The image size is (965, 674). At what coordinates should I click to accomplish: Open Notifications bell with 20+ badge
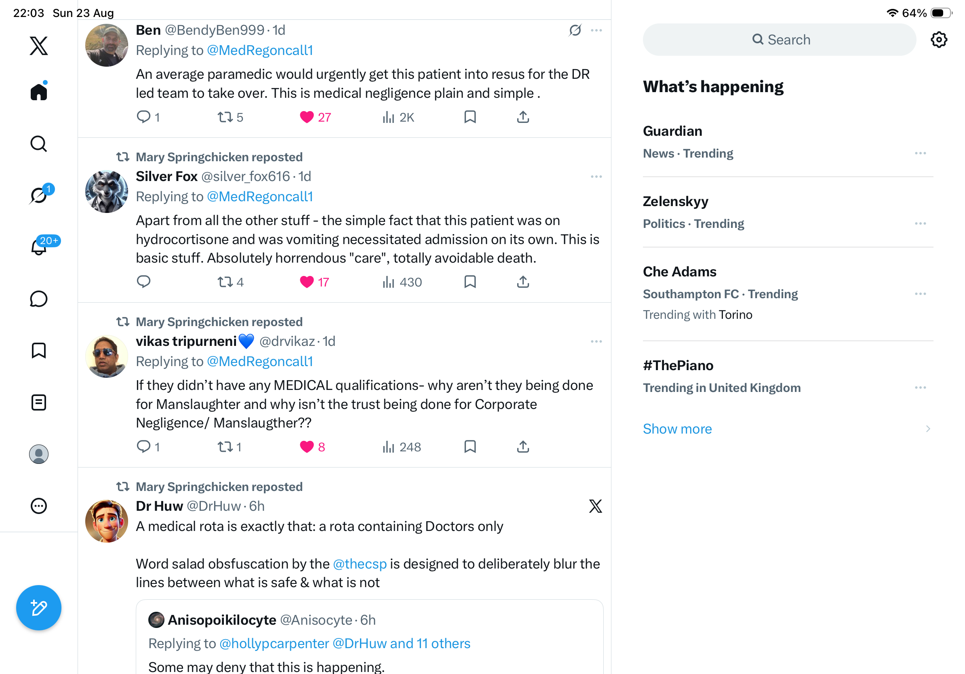39,246
